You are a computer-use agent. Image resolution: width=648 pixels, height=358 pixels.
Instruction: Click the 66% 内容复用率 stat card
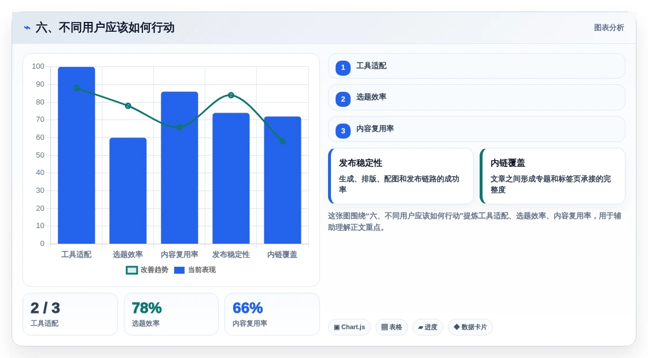pos(272,314)
